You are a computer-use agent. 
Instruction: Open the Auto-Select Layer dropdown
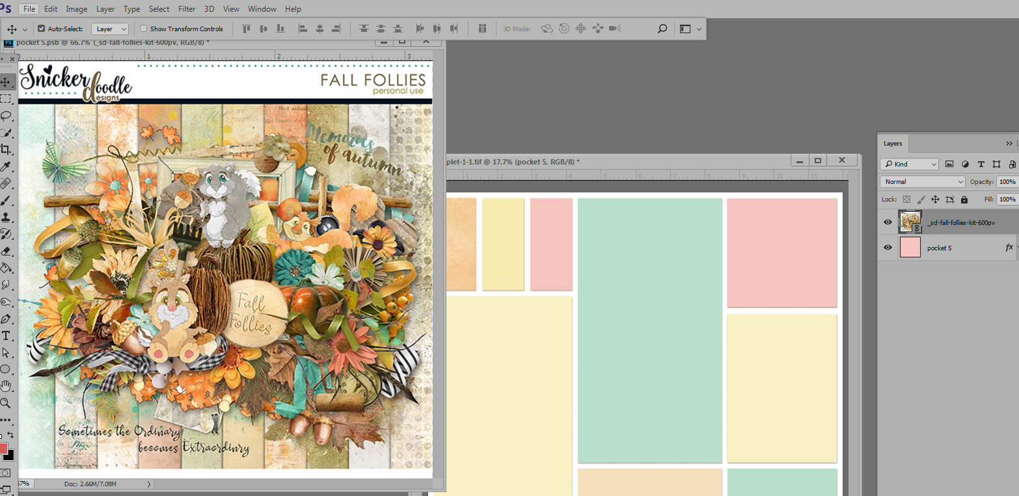[x=111, y=29]
